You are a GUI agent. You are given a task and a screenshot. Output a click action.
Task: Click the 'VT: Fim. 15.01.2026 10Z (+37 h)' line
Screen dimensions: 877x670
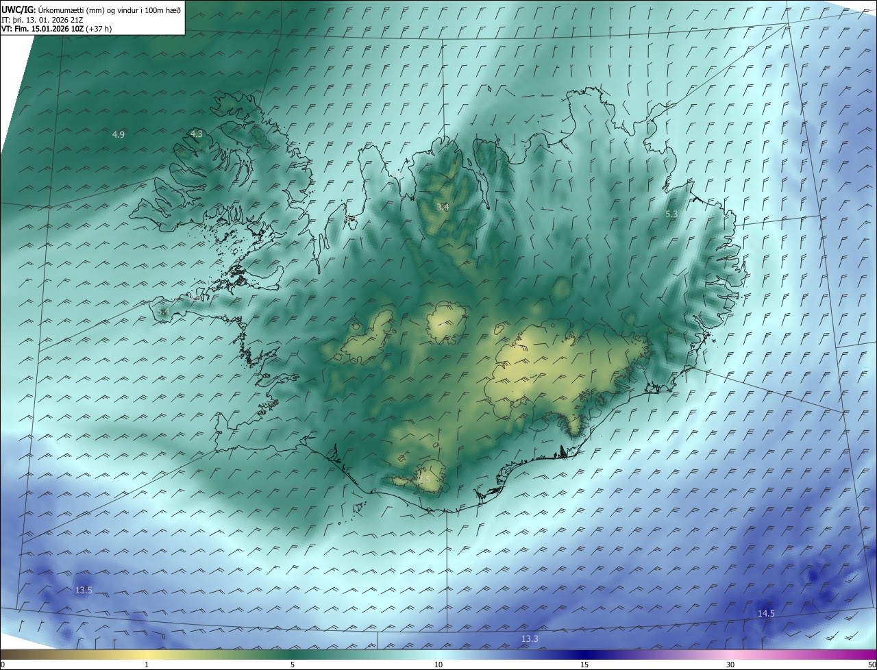pyautogui.click(x=56, y=29)
